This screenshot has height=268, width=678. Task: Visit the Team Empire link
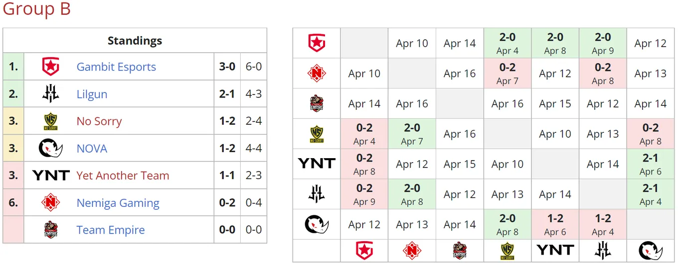111,230
